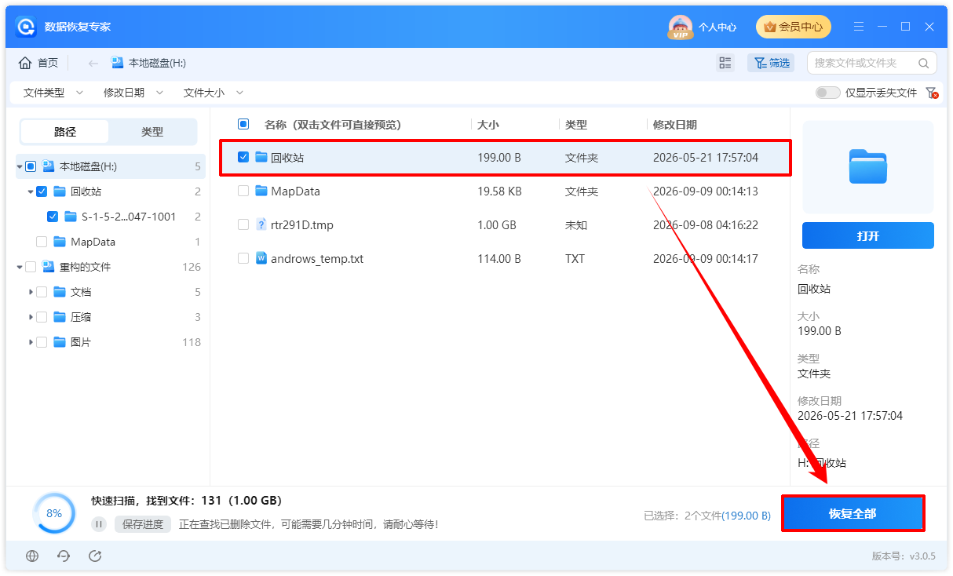The height and width of the screenshot is (576, 953).
Task: Open the hamburger menu in title bar
Action: (x=857, y=27)
